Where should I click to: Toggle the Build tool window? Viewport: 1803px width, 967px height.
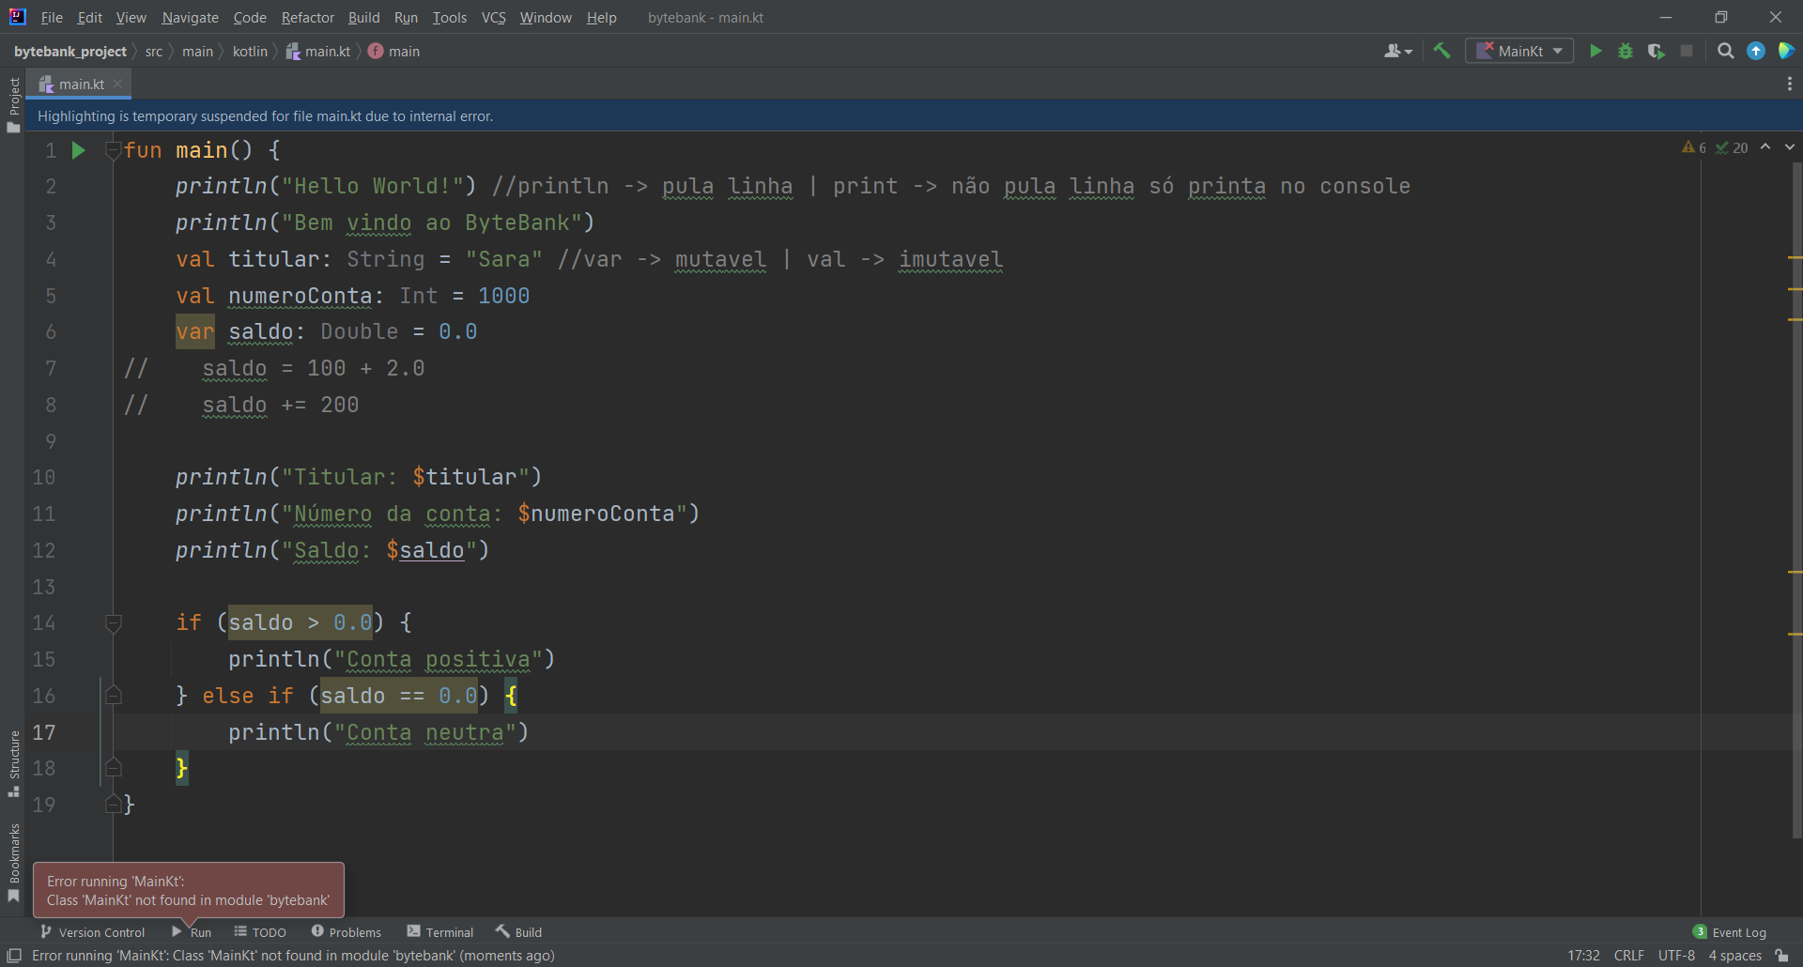pos(518,932)
